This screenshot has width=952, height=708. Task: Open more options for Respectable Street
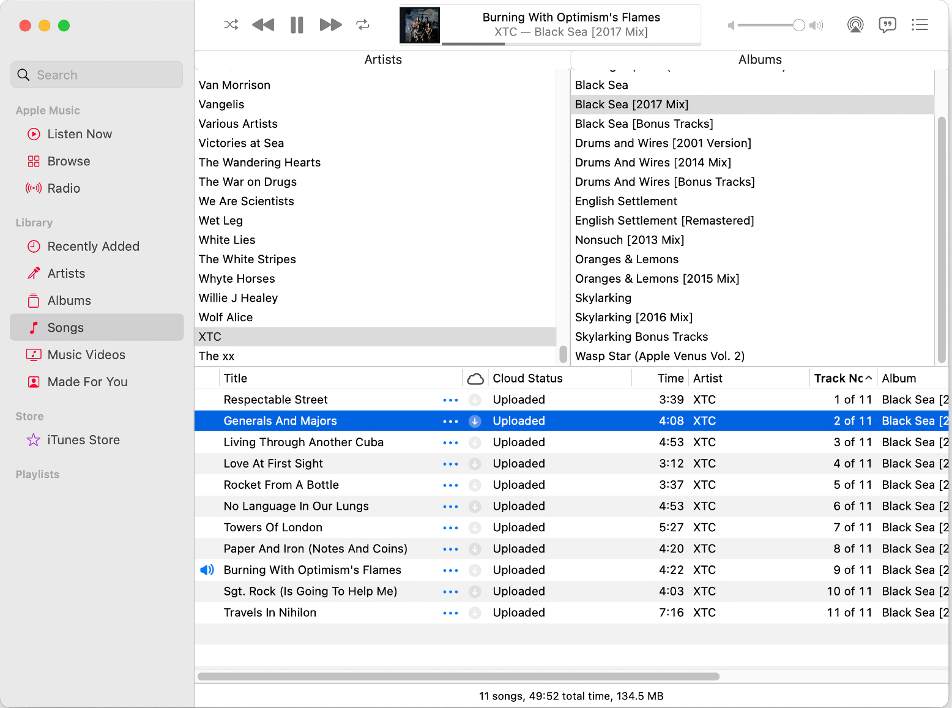click(x=450, y=400)
